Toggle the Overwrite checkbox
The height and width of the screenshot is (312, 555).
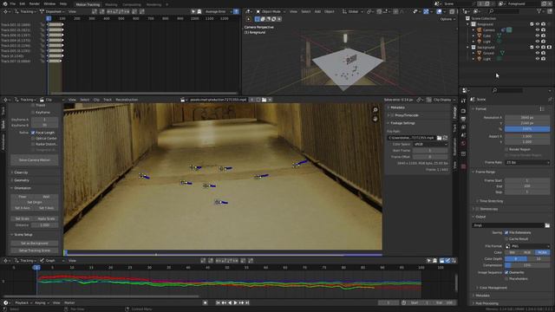coord(506,272)
